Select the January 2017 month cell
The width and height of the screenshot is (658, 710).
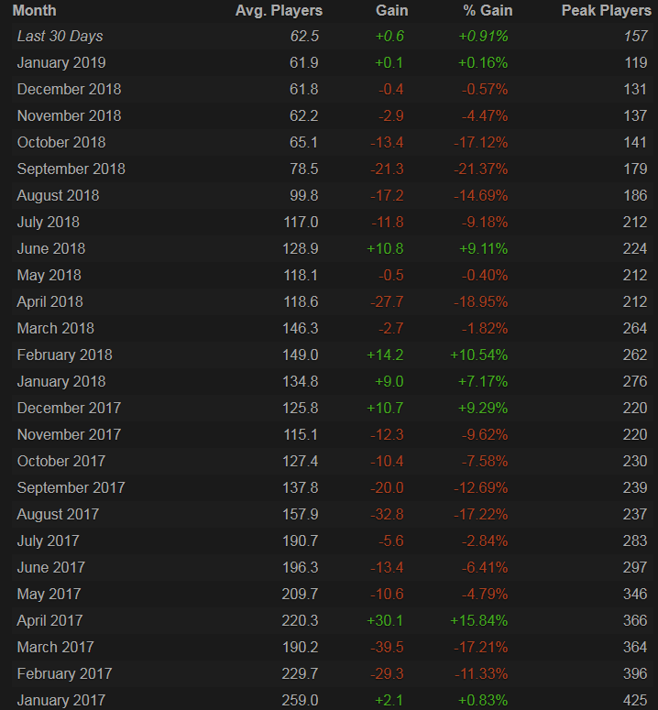[61, 701]
